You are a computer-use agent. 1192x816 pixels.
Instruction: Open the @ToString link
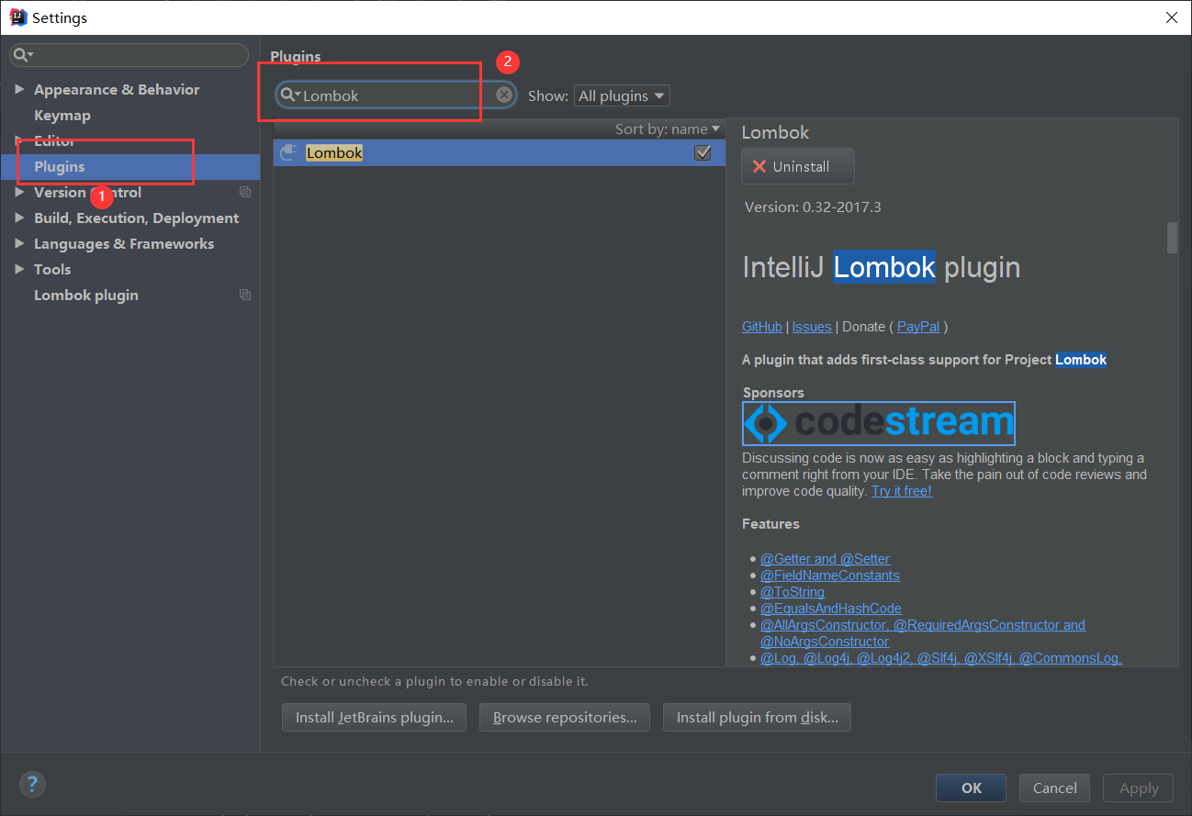(793, 592)
